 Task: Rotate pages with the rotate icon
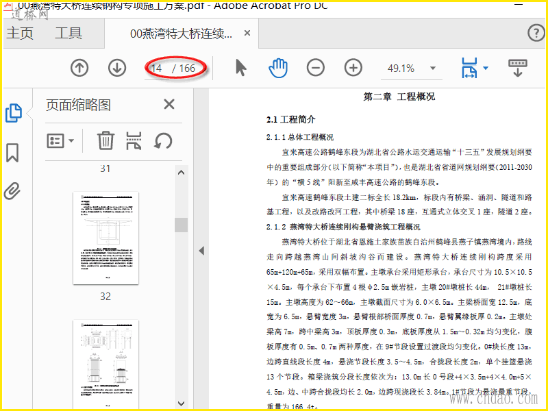point(163,141)
